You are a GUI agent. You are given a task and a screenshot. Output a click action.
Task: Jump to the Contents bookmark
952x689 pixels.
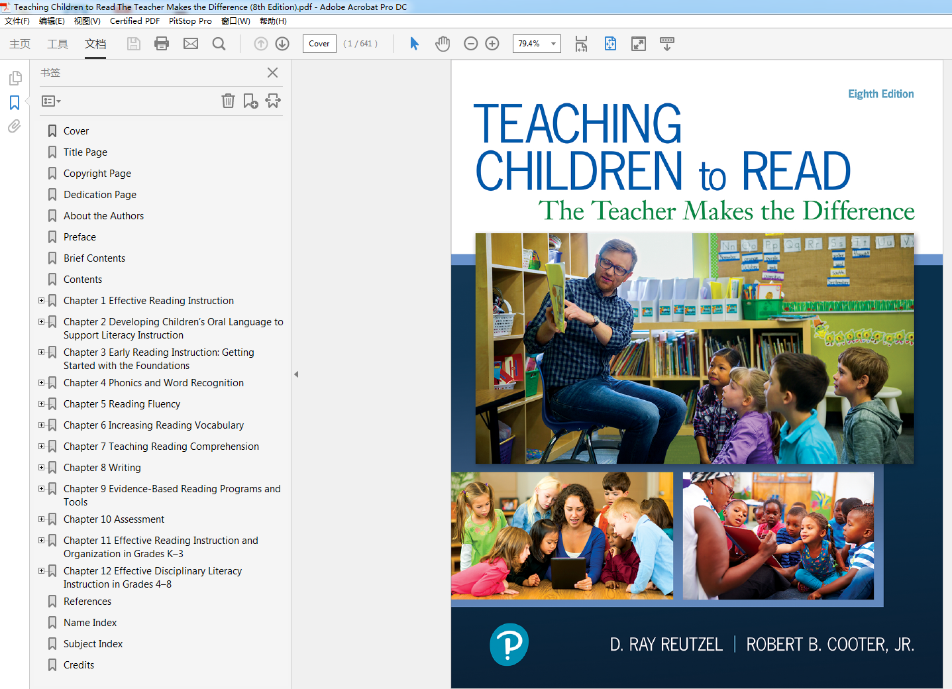pyautogui.click(x=83, y=280)
